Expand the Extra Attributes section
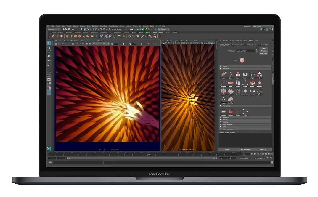The width and height of the screenshot is (318, 197). point(245,129)
